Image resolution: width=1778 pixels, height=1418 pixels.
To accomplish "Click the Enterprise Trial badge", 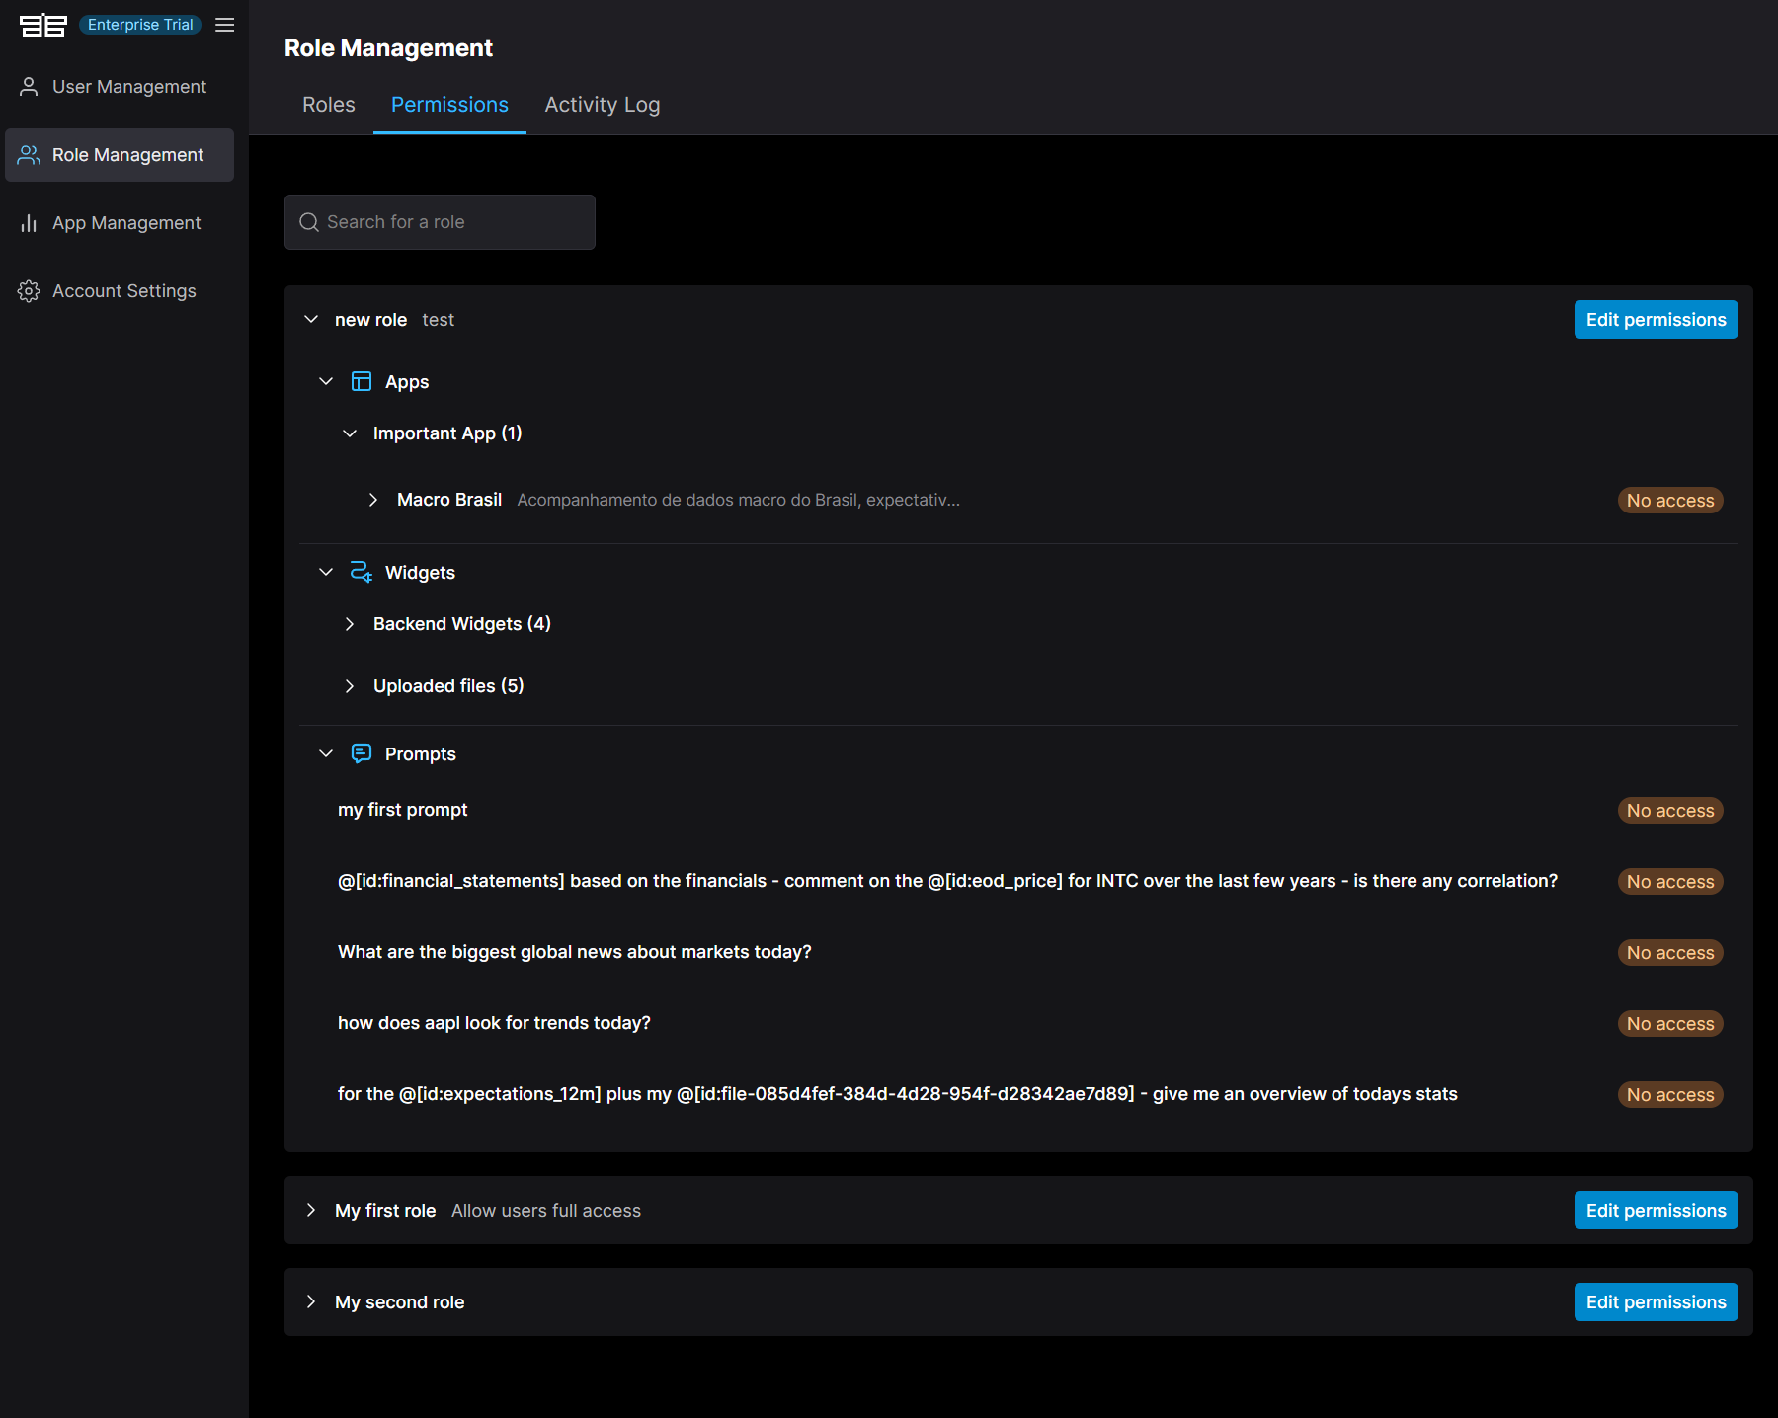I will coord(140,25).
